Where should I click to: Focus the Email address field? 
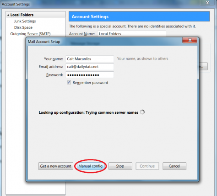click(90, 67)
